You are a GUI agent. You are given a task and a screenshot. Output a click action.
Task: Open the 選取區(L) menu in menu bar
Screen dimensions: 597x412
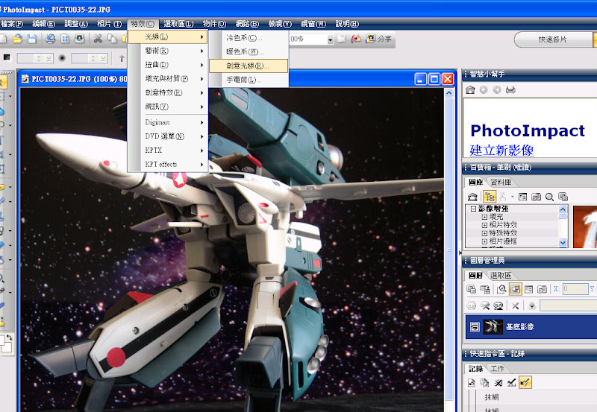(x=178, y=24)
